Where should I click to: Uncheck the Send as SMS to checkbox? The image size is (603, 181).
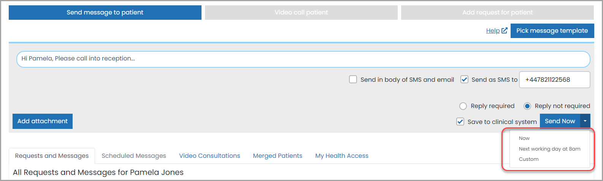coord(464,79)
